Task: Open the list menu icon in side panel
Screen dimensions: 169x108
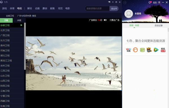Action: tap(159, 2)
